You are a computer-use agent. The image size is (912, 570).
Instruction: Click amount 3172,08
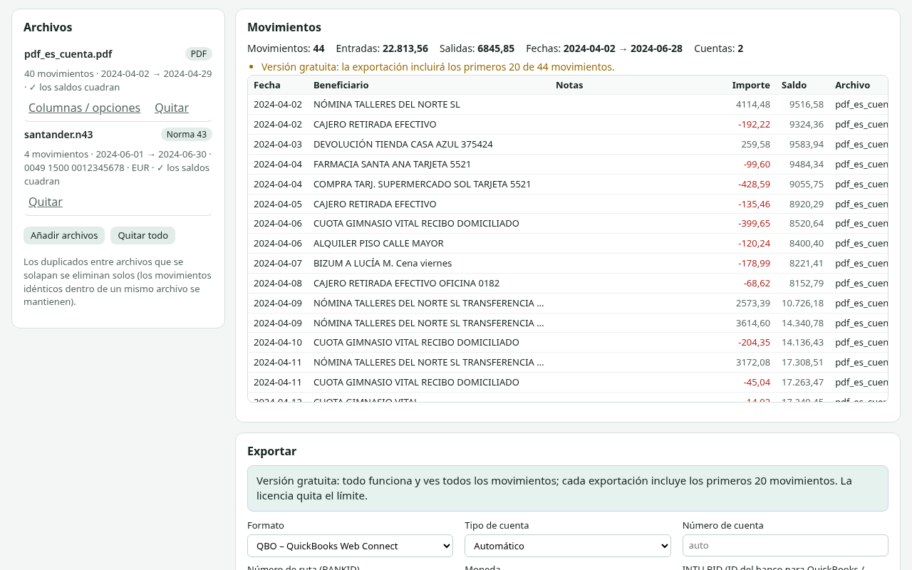753,362
